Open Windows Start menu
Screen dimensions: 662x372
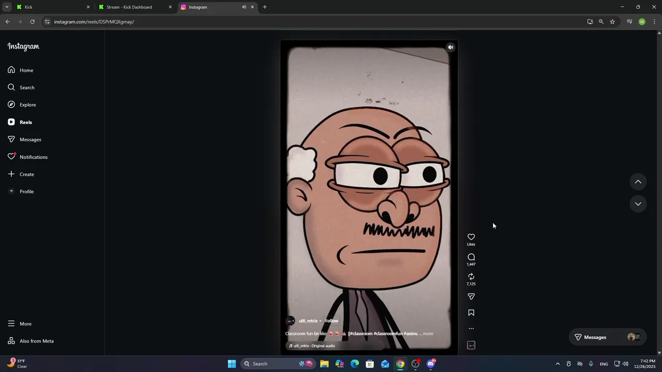point(232,364)
